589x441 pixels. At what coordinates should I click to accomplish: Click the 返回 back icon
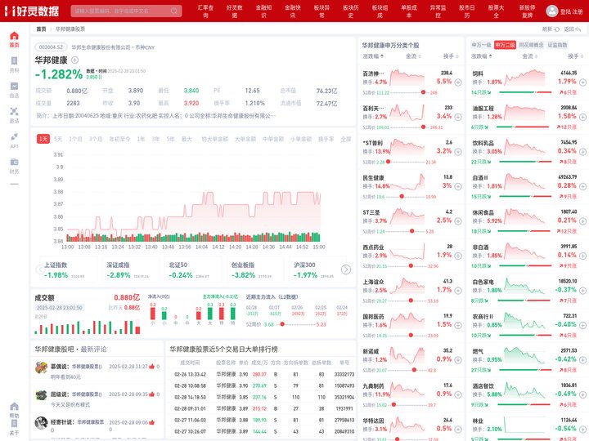click(578, 29)
